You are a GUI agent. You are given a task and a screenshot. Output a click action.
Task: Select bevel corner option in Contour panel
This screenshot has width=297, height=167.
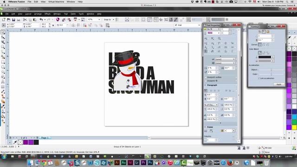tap(268, 45)
